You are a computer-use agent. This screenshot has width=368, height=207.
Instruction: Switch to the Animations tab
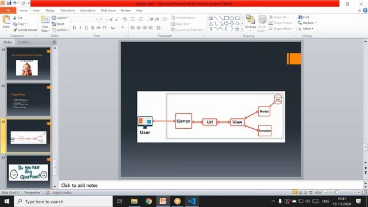[x=88, y=10]
